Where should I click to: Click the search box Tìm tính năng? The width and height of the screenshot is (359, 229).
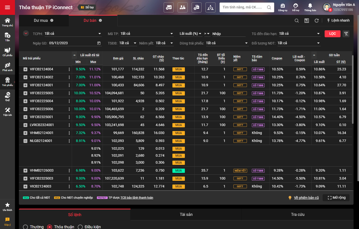pos(243,7)
